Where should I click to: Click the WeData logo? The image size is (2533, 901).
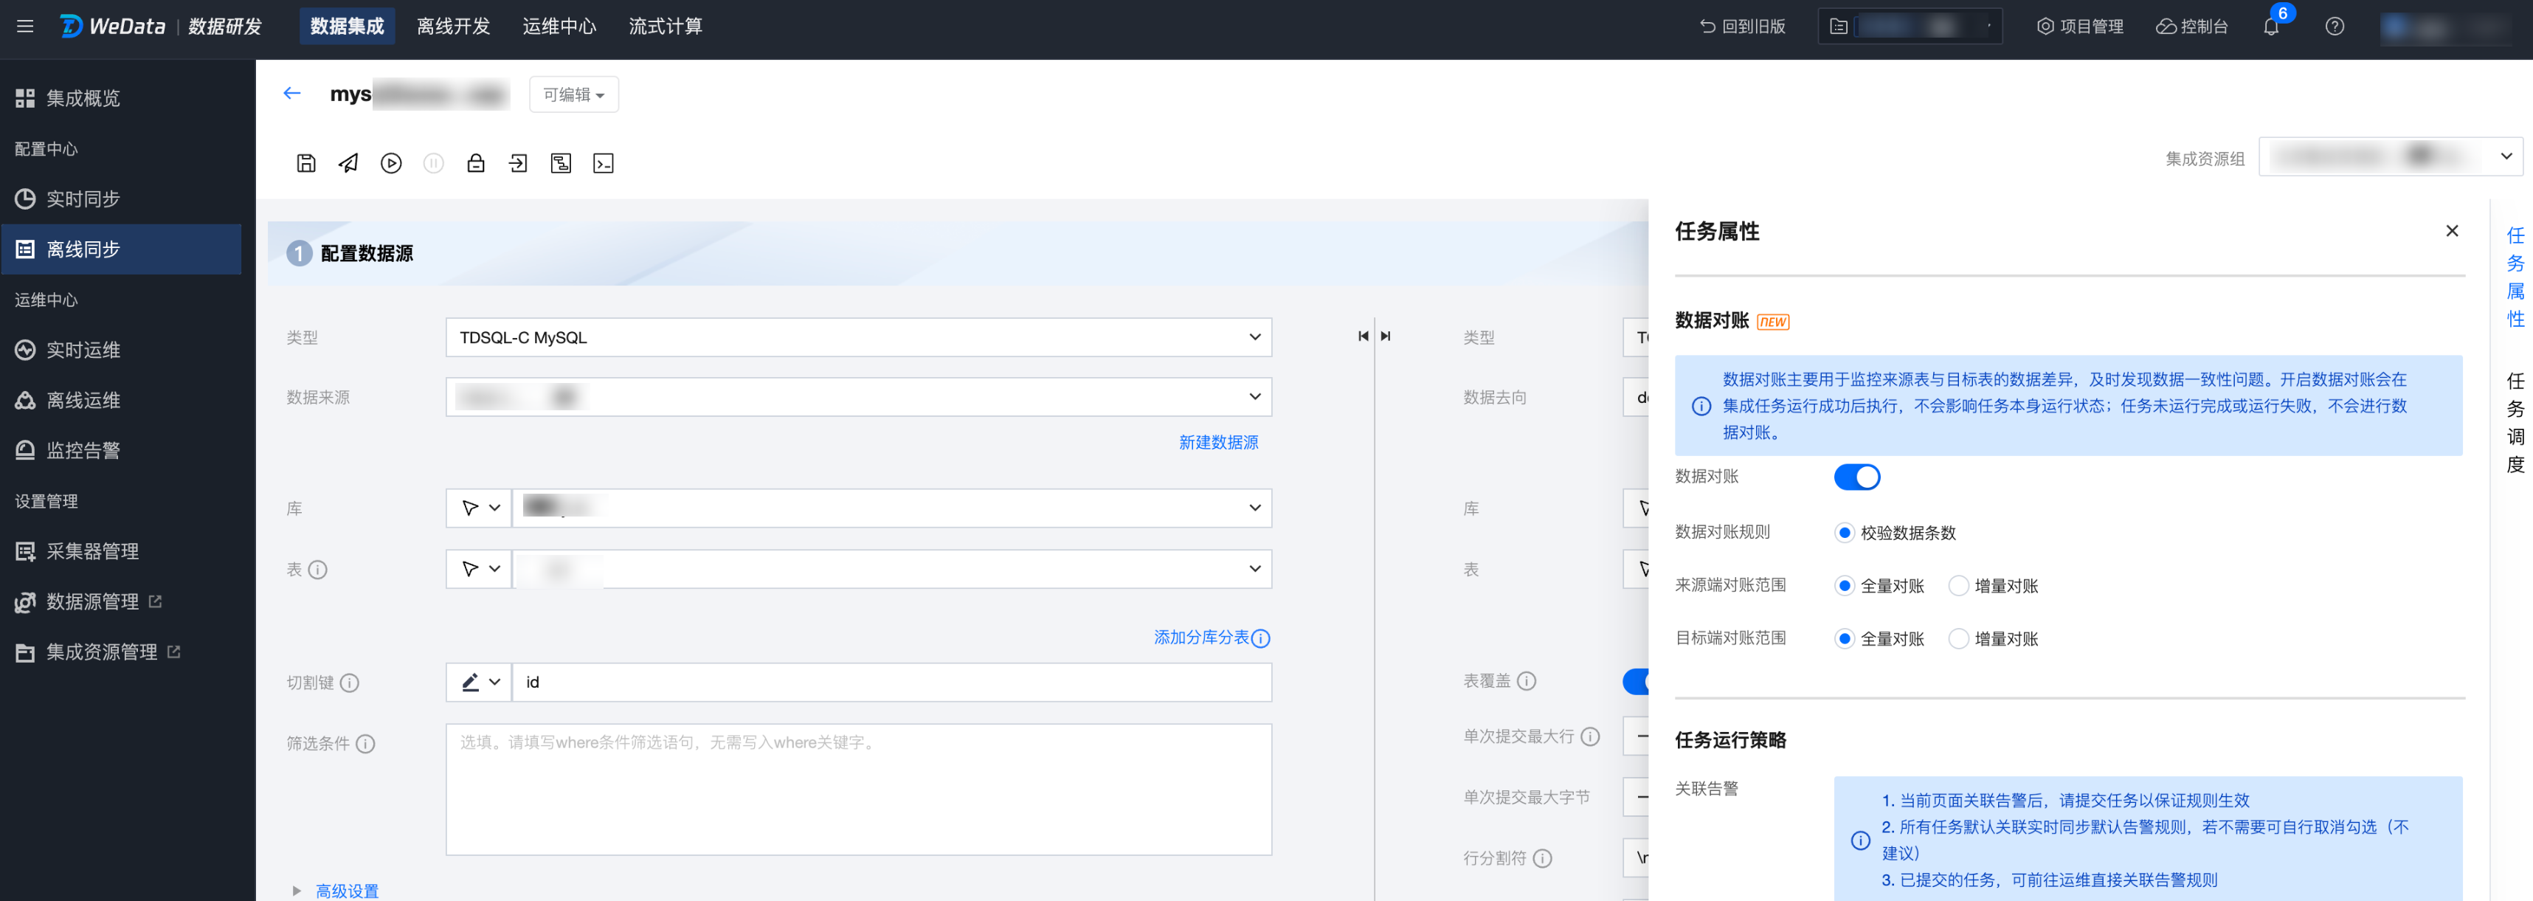pos(112,27)
